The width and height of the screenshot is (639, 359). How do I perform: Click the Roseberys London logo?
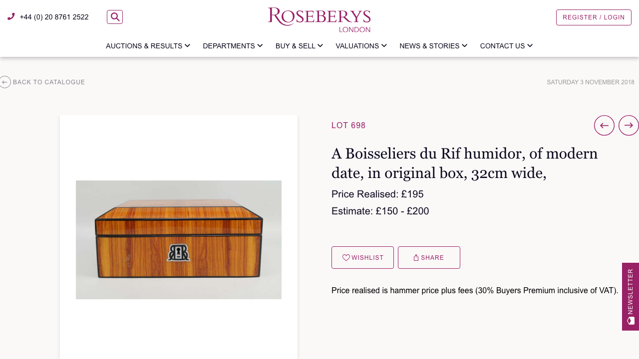pos(319,19)
